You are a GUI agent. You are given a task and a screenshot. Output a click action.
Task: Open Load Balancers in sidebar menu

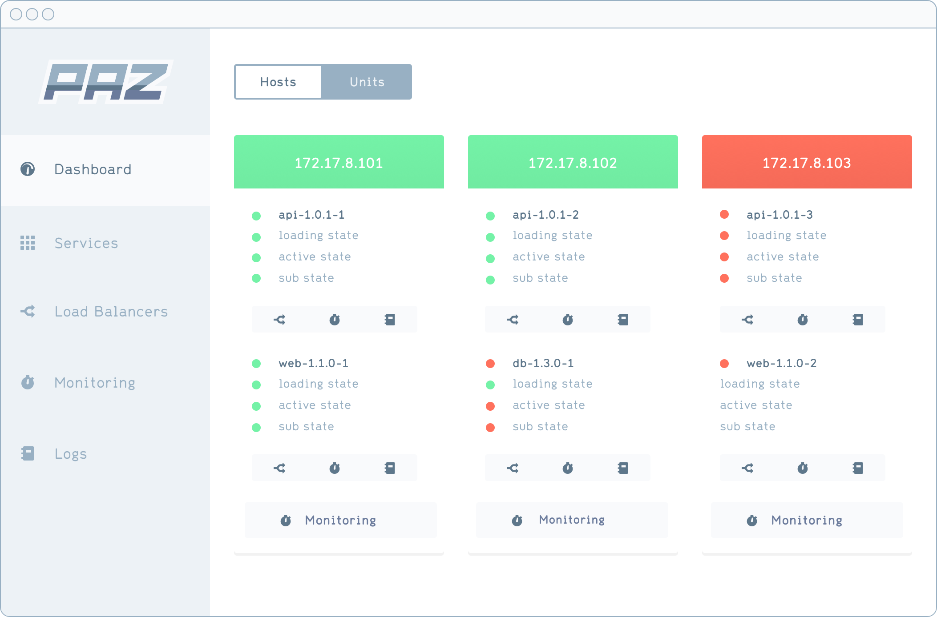pyautogui.click(x=111, y=311)
